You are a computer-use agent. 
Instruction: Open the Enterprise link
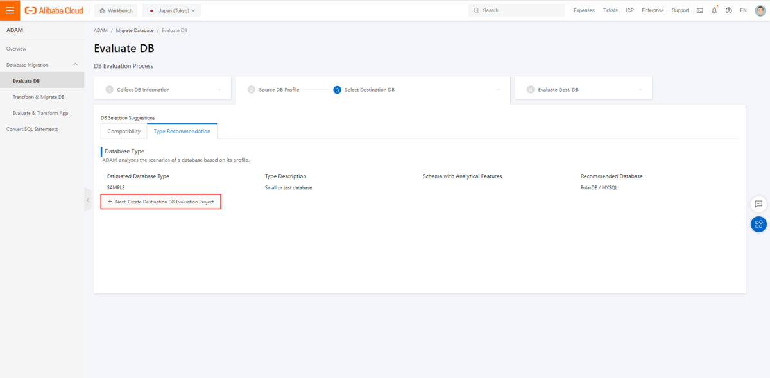[653, 10]
